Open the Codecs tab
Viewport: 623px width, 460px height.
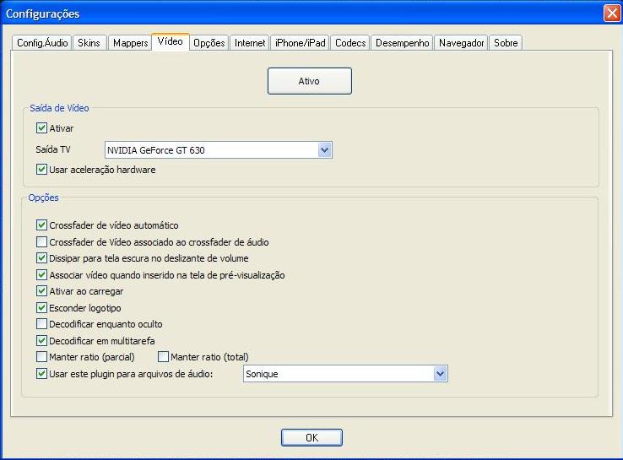point(350,43)
